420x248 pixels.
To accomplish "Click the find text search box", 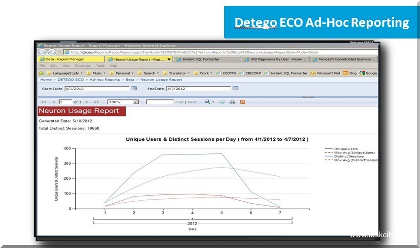I will 160,102.
